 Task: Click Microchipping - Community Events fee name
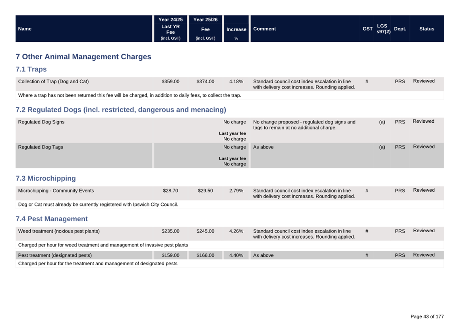pyautogui.click(x=56, y=191)
